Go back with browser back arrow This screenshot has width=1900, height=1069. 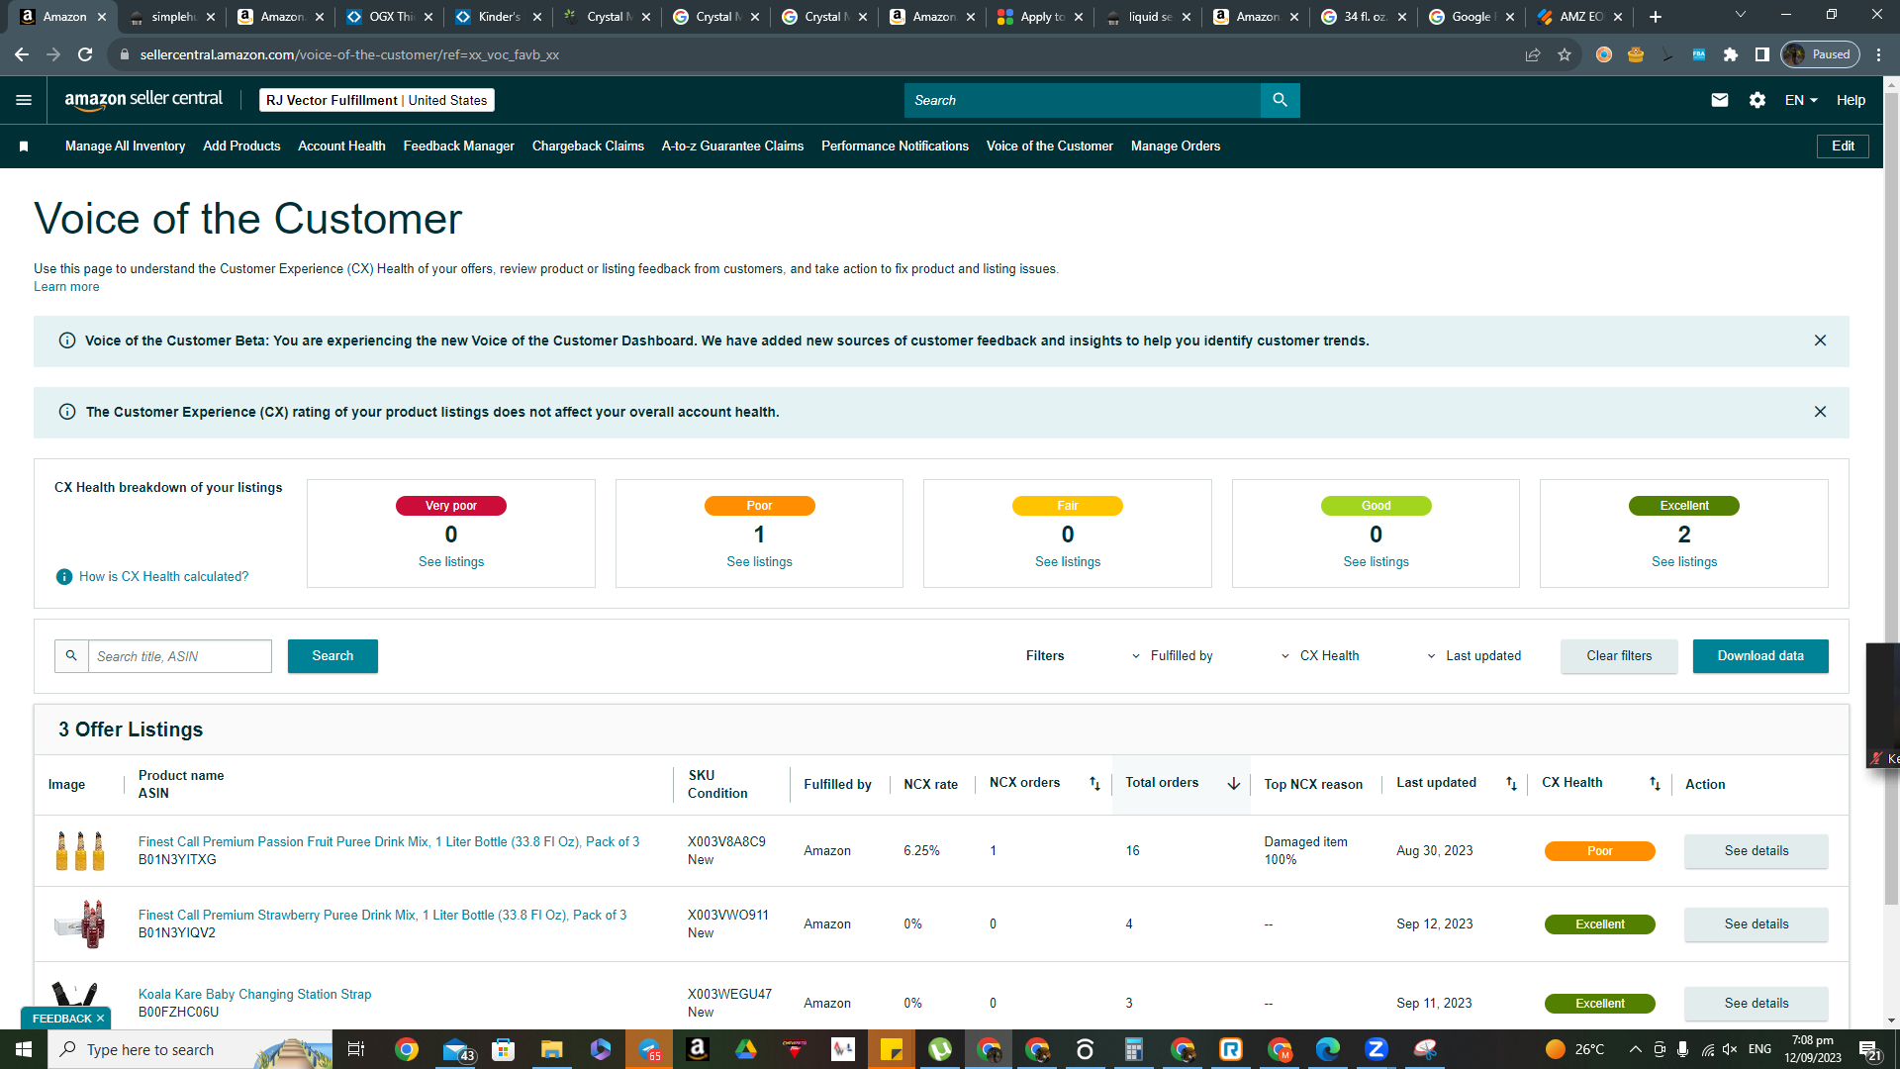click(22, 54)
